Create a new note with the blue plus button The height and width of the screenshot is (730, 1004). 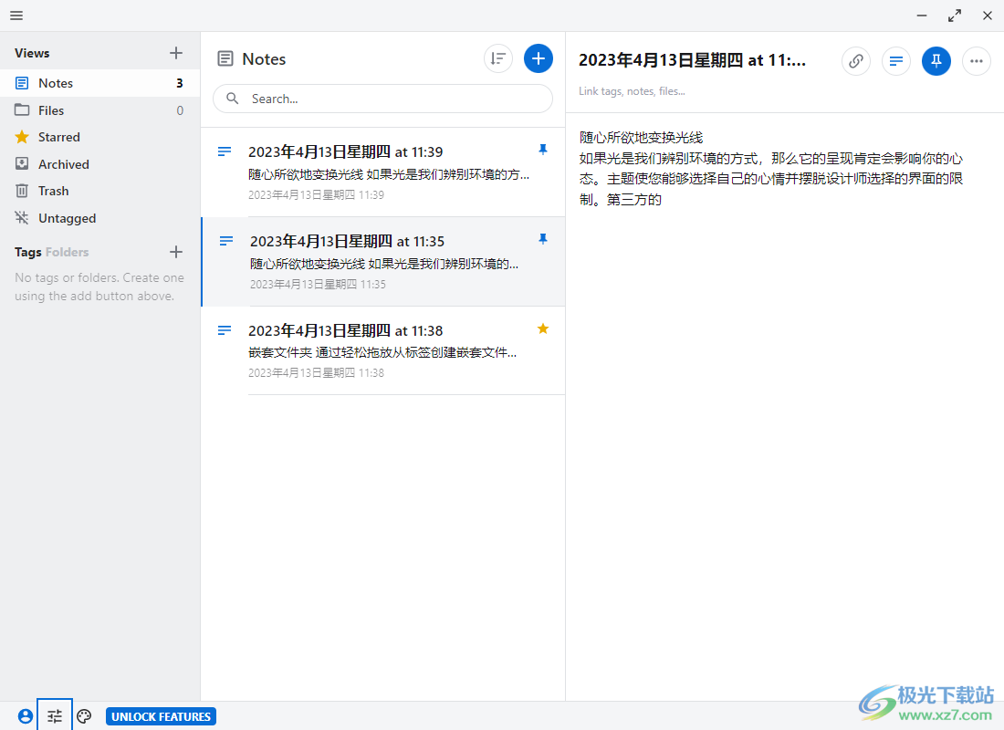click(x=539, y=57)
